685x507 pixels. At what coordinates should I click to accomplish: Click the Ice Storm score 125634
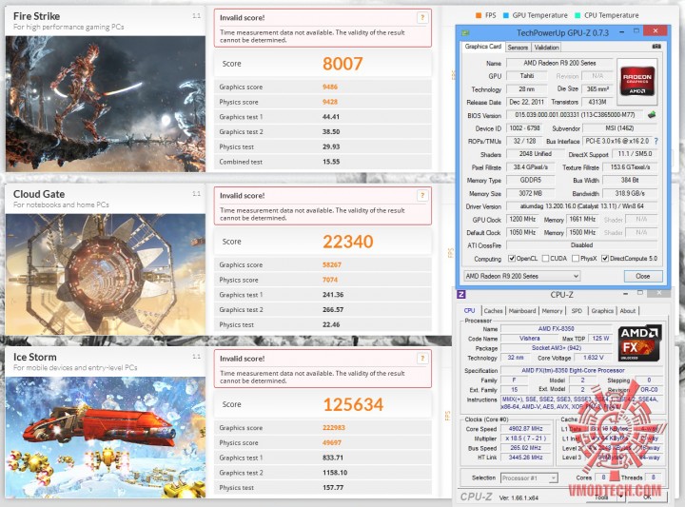(353, 404)
